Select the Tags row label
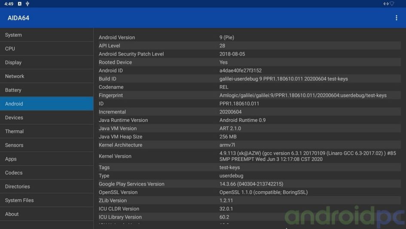 point(104,167)
